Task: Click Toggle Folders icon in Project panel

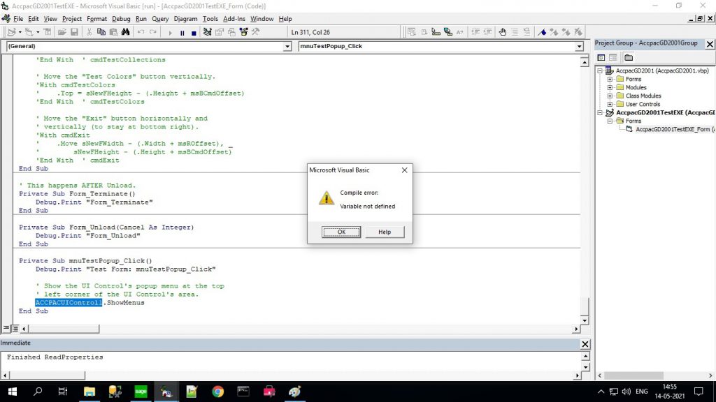Action: (629, 57)
